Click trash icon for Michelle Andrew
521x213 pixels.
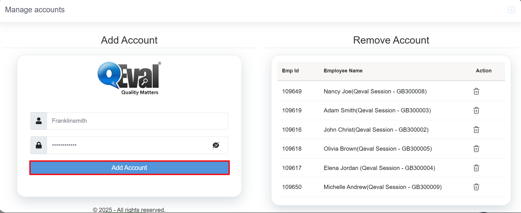pyautogui.click(x=476, y=187)
